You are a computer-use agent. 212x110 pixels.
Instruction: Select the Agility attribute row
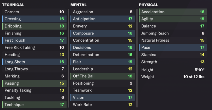pos(173,19)
